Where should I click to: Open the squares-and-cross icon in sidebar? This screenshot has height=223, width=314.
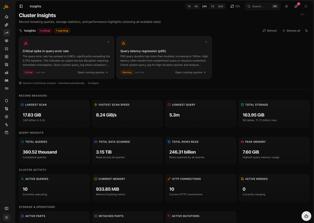[6, 49]
